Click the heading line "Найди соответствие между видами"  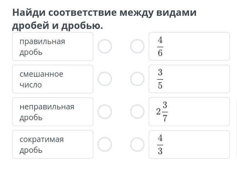click(104, 12)
